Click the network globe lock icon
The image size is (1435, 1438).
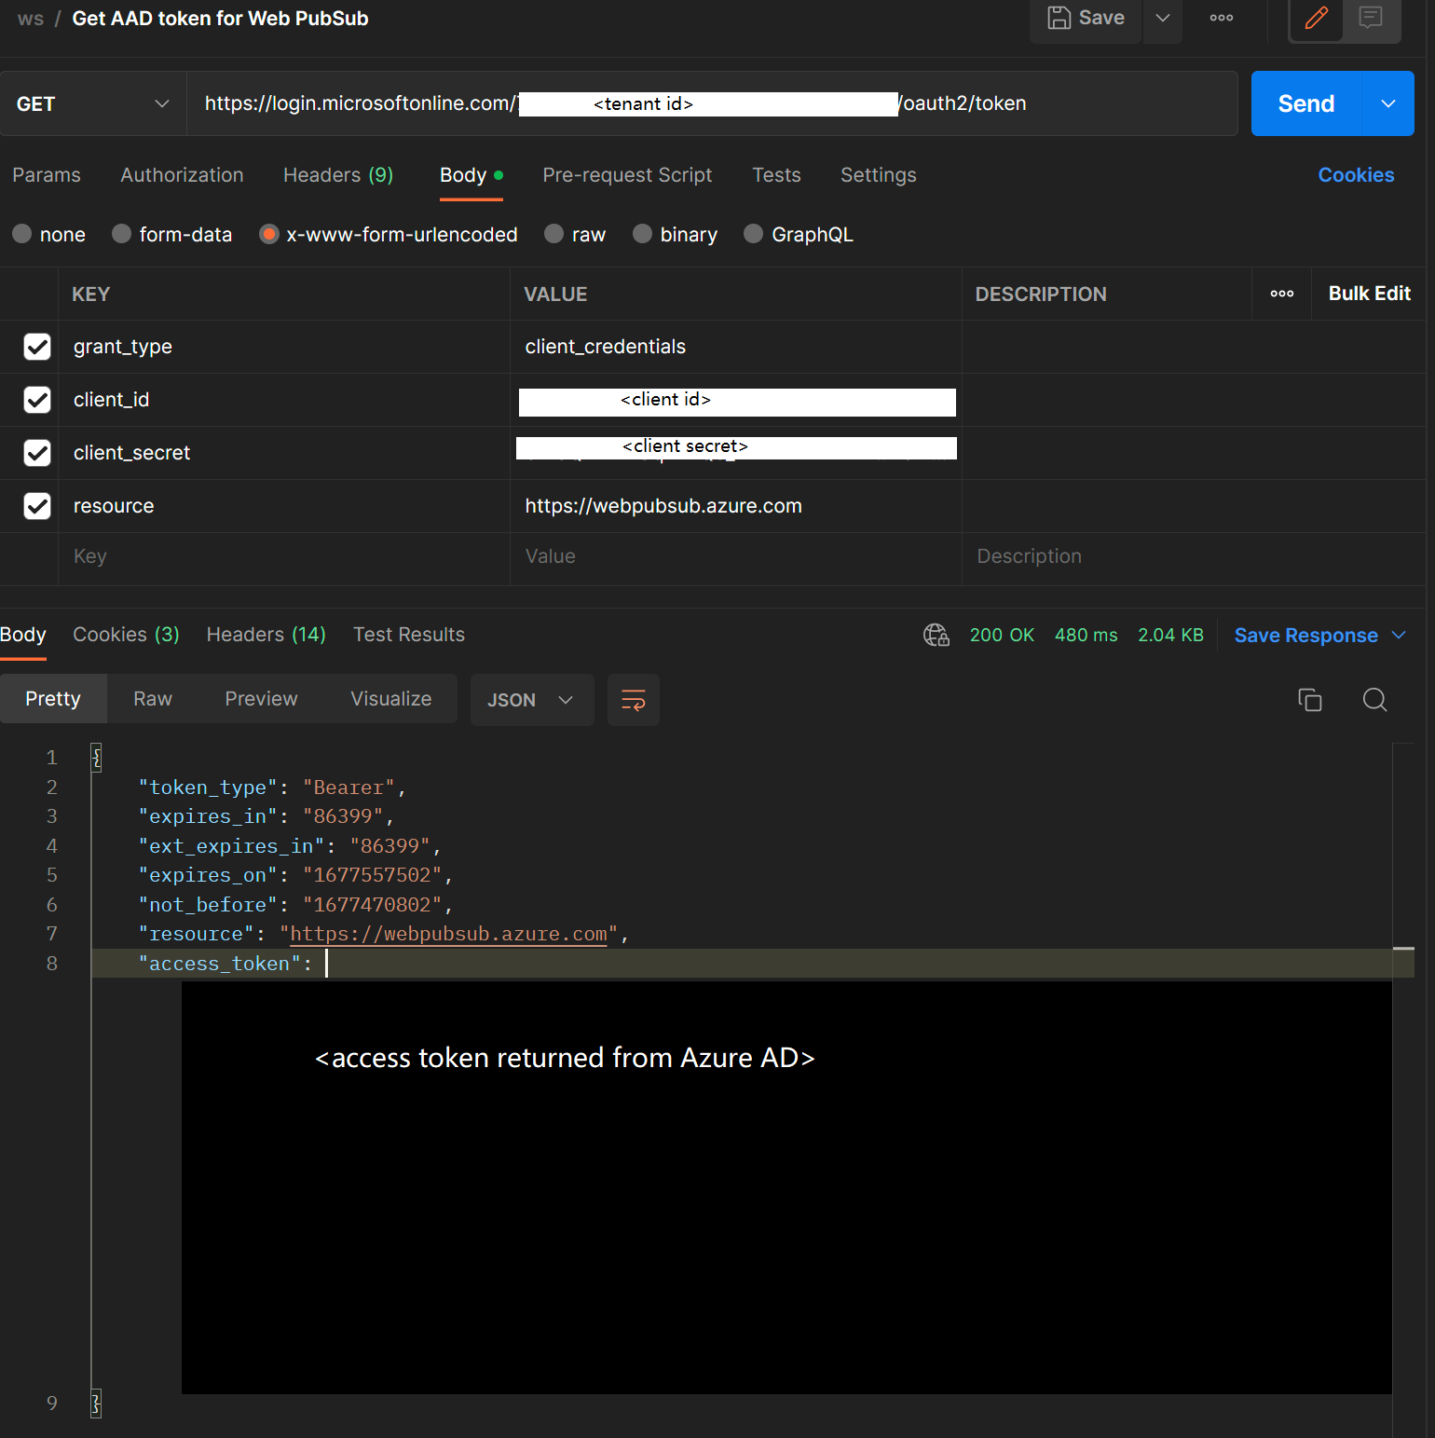(936, 635)
